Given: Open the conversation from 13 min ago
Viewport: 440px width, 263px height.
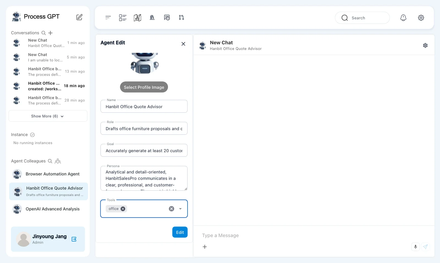Looking at the screenshot, I should tap(48, 72).
